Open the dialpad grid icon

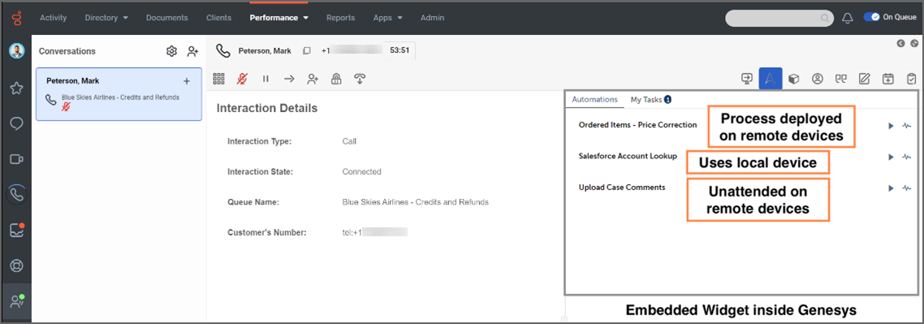pos(219,78)
